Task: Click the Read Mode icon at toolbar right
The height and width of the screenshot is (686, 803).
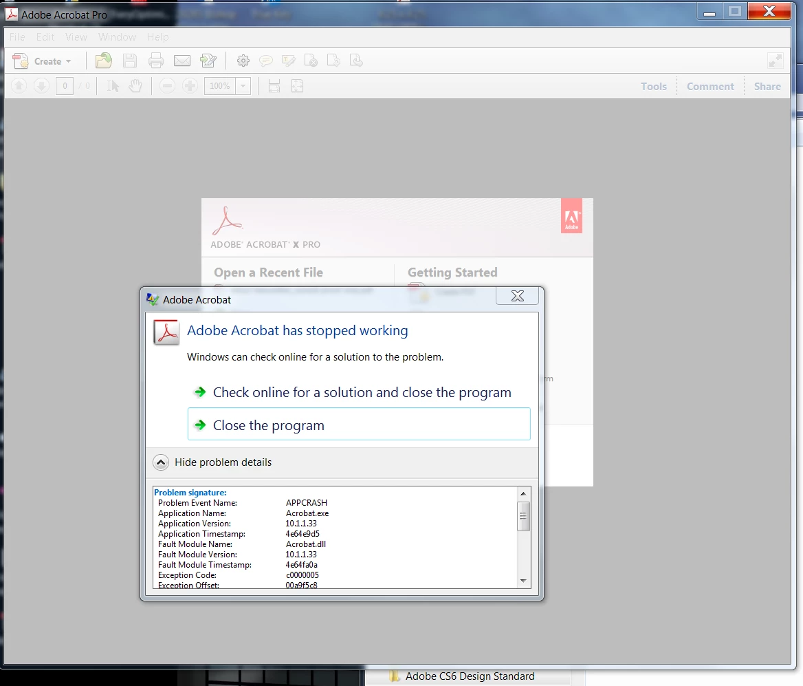Action: click(775, 61)
